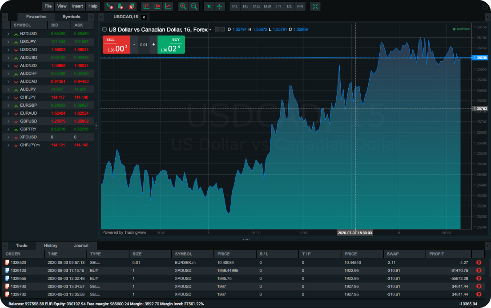The width and height of the screenshot is (491, 308).
Task: Click the 0.01 lot size field
Action: tap(144, 45)
